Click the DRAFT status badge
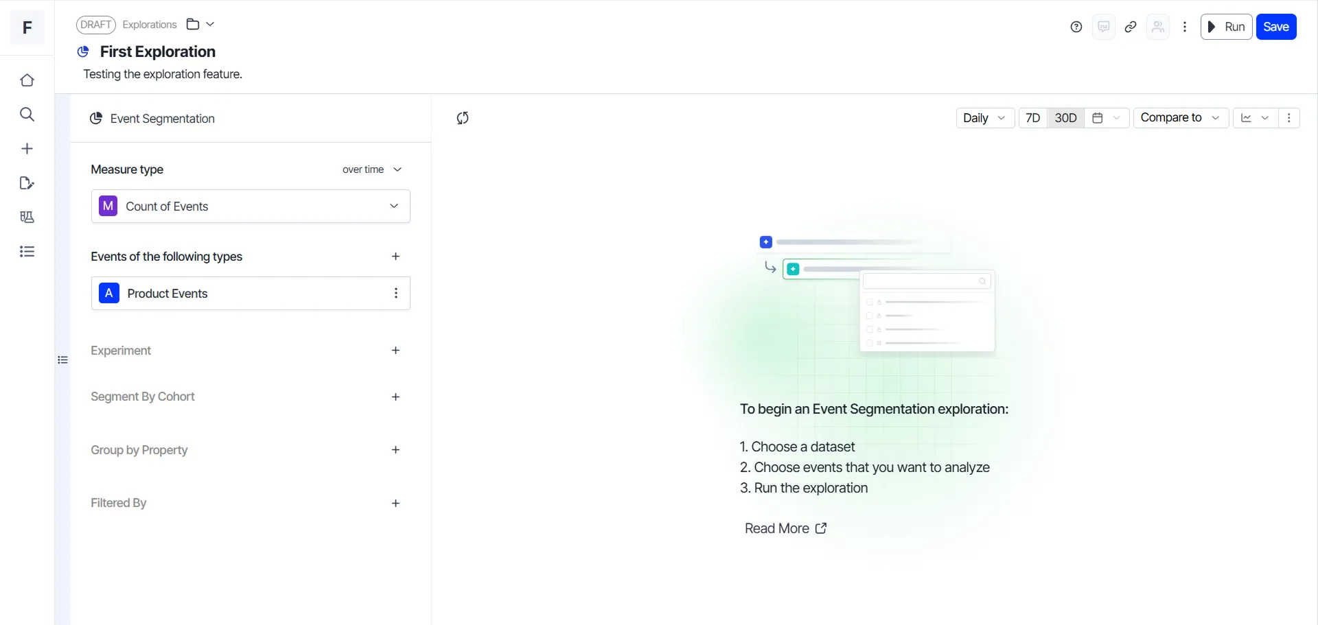This screenshot has height=625, width=1318. click(96, 25)
